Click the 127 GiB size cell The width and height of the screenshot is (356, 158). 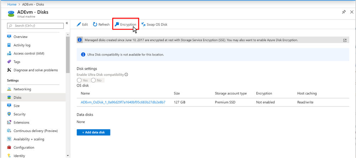tap(179, 102)
